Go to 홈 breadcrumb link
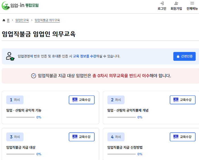The image size is (199, 160). (8, 20)
